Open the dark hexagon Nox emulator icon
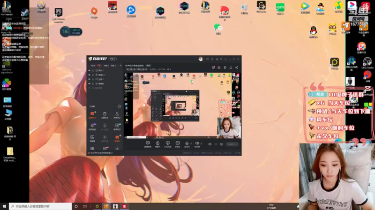Image resolution: width=375 pixels, height=210 pixels. click(160, 13)
